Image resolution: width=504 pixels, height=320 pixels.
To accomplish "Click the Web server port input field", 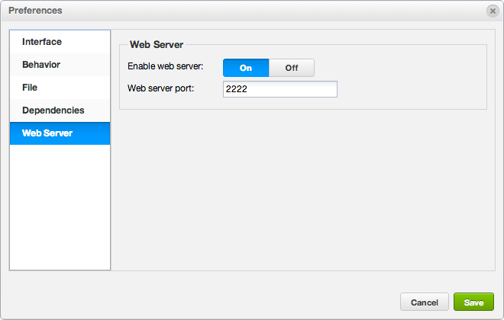I will [x=280, y=89].
